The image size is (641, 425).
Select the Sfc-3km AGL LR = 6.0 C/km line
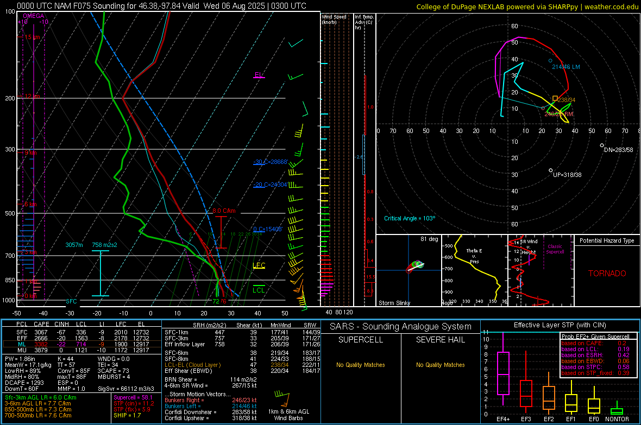[41, 397]
